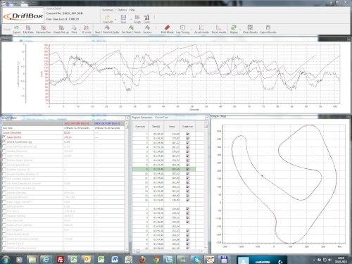Click the Edit Data icon

click(28, 30)
